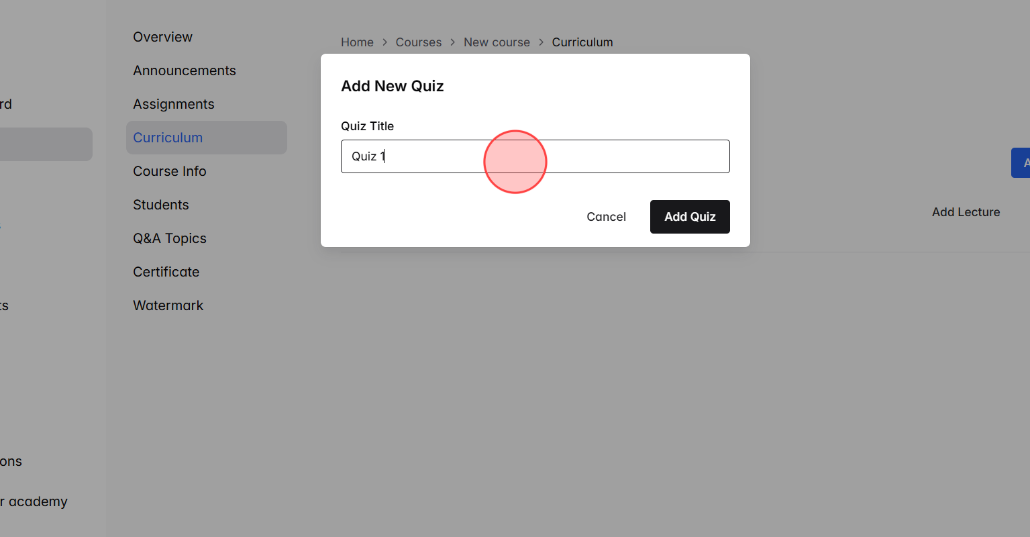This screenshot has width=1030, height=537.
Task: Click the blue button at the right edge
Action: click(x=1023, y=162)
